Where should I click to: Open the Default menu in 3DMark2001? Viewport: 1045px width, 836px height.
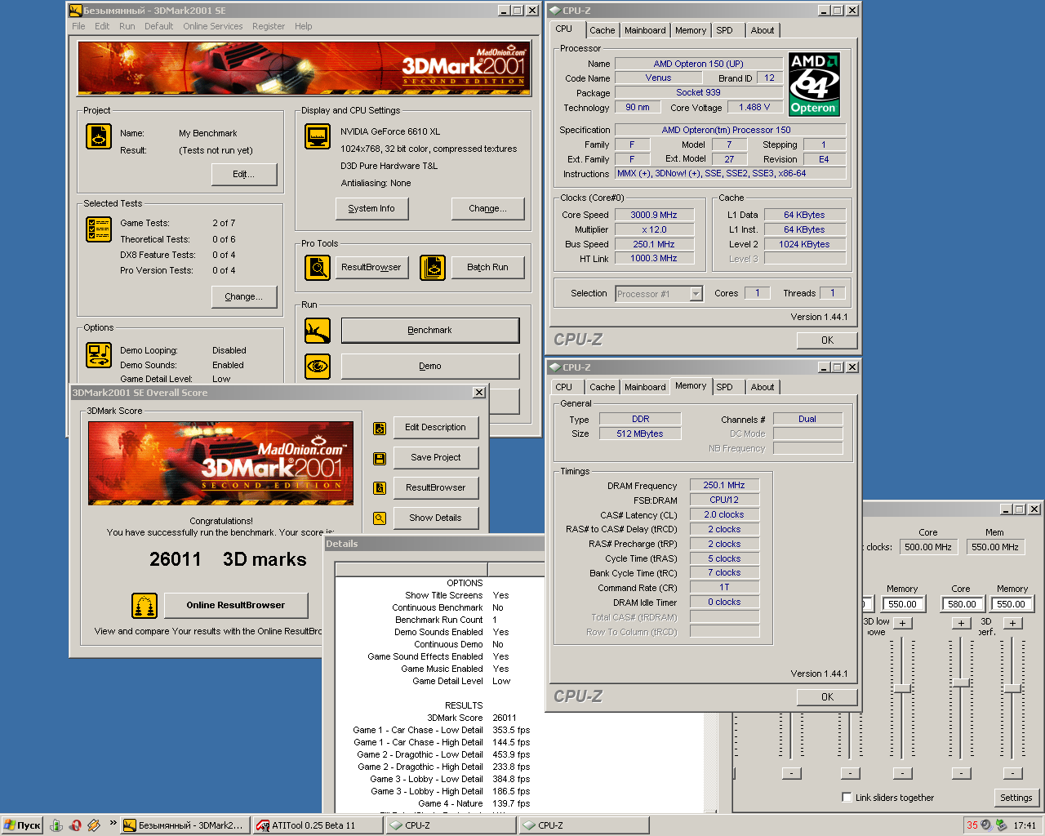coord(158,26)
